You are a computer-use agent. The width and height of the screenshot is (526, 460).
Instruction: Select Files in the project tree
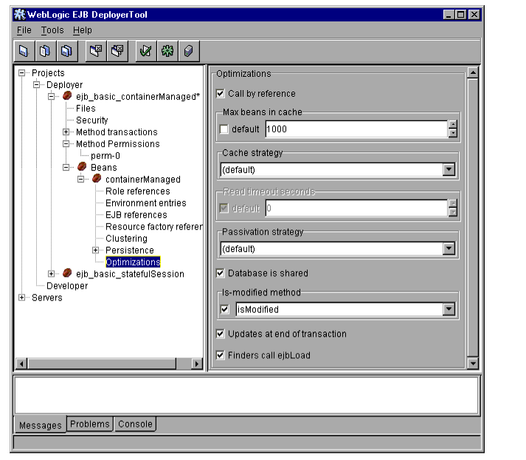click(86, 109)
